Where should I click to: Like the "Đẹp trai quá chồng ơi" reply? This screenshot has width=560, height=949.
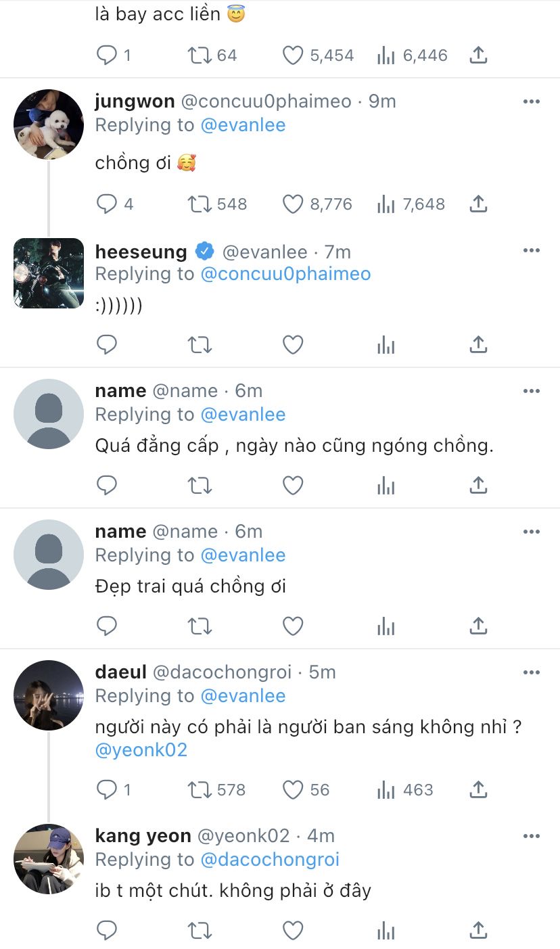[x=292, y=626]
